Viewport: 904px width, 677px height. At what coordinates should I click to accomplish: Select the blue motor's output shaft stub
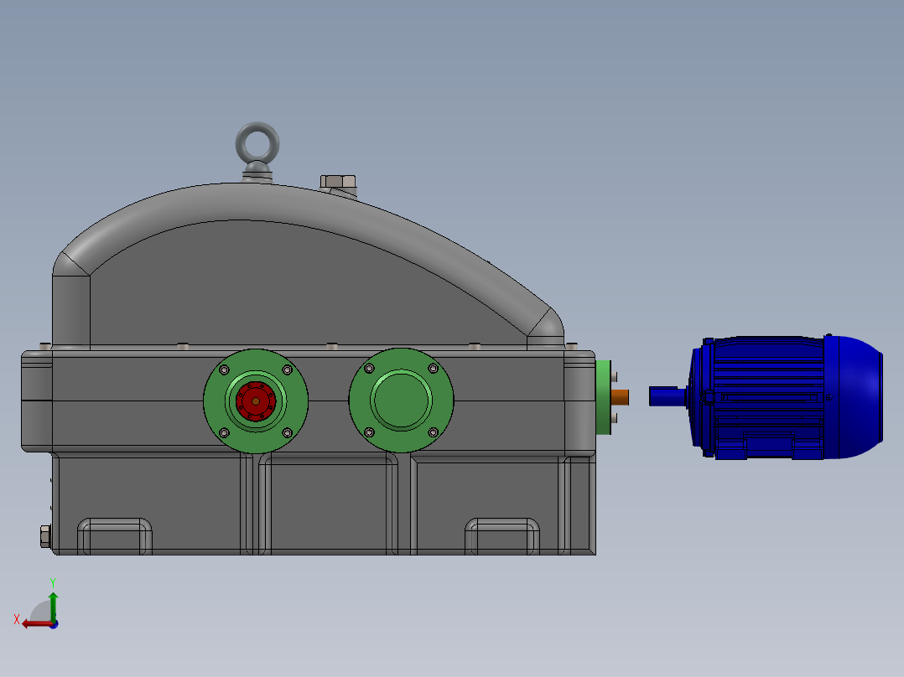[x=666, y=395]
